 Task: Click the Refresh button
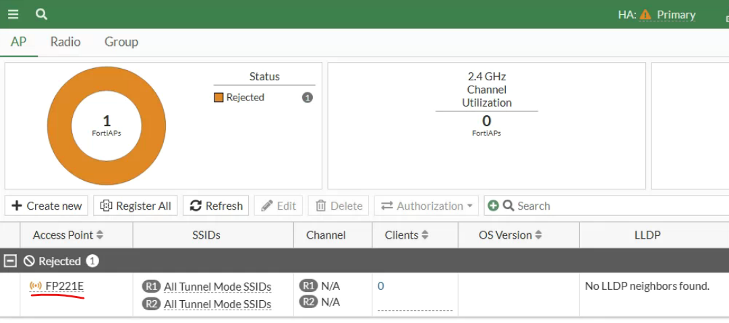click(x=216, y=206)
